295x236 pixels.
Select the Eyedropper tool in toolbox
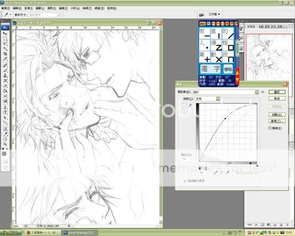[x=5, y=134]
